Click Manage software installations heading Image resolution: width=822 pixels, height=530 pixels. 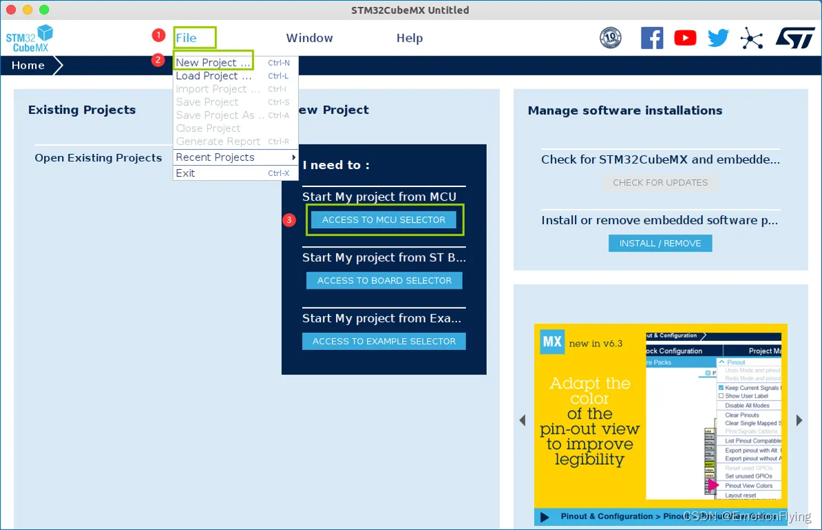(x=625, y=111)
